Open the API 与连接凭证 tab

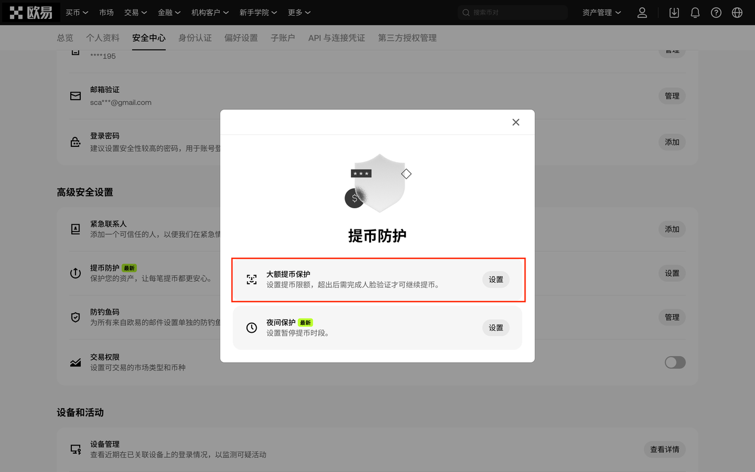pos(336,38)
